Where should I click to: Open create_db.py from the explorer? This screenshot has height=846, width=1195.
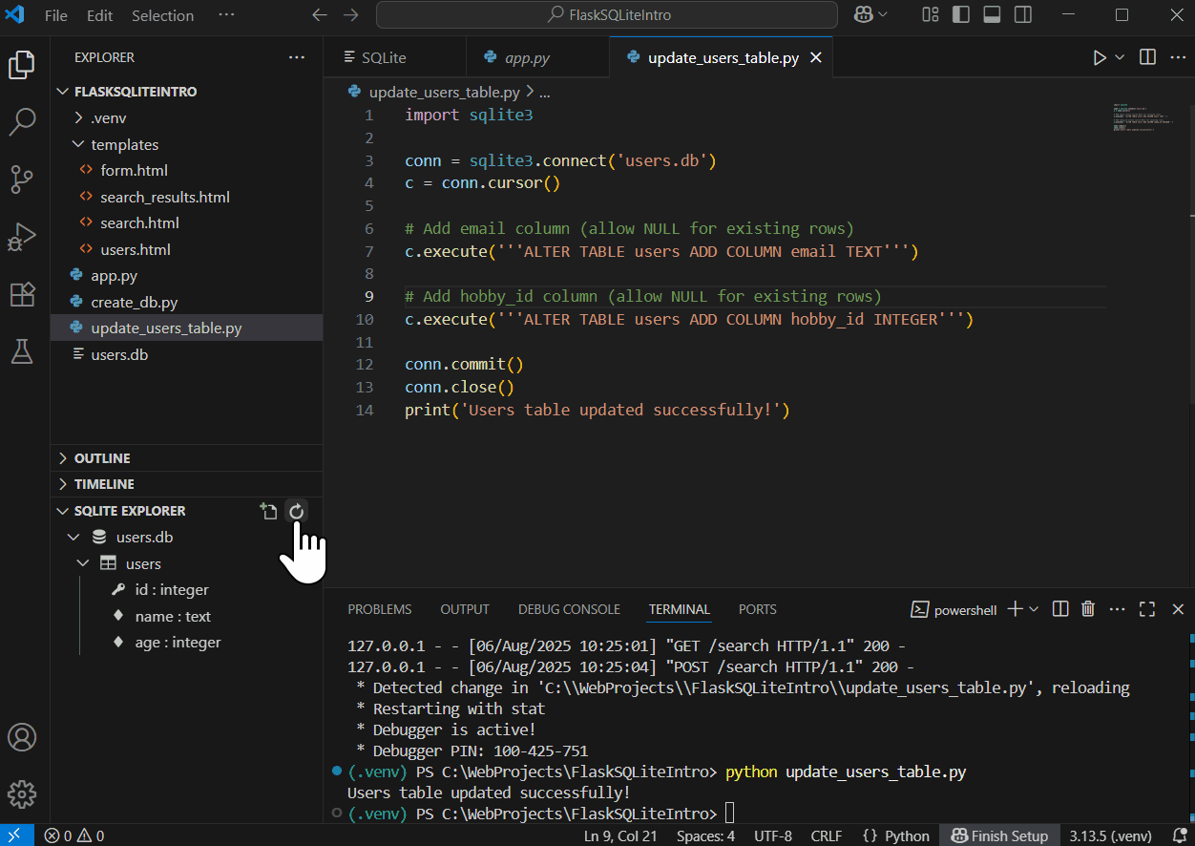tap(134, 302)
